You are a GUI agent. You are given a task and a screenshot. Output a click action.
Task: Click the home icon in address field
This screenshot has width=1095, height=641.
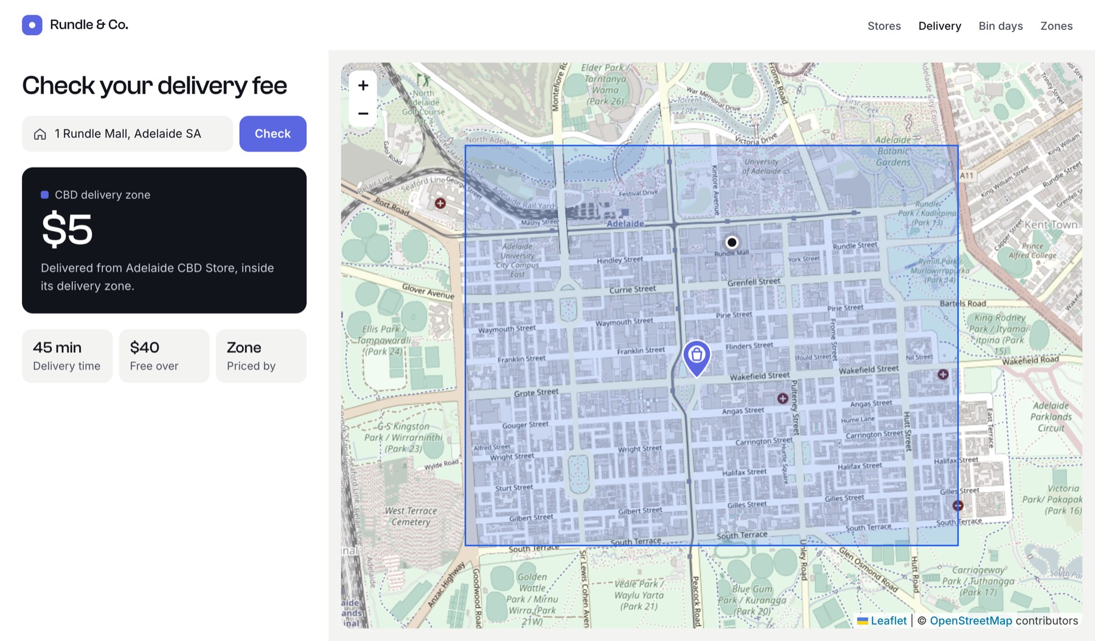(40, 134)
